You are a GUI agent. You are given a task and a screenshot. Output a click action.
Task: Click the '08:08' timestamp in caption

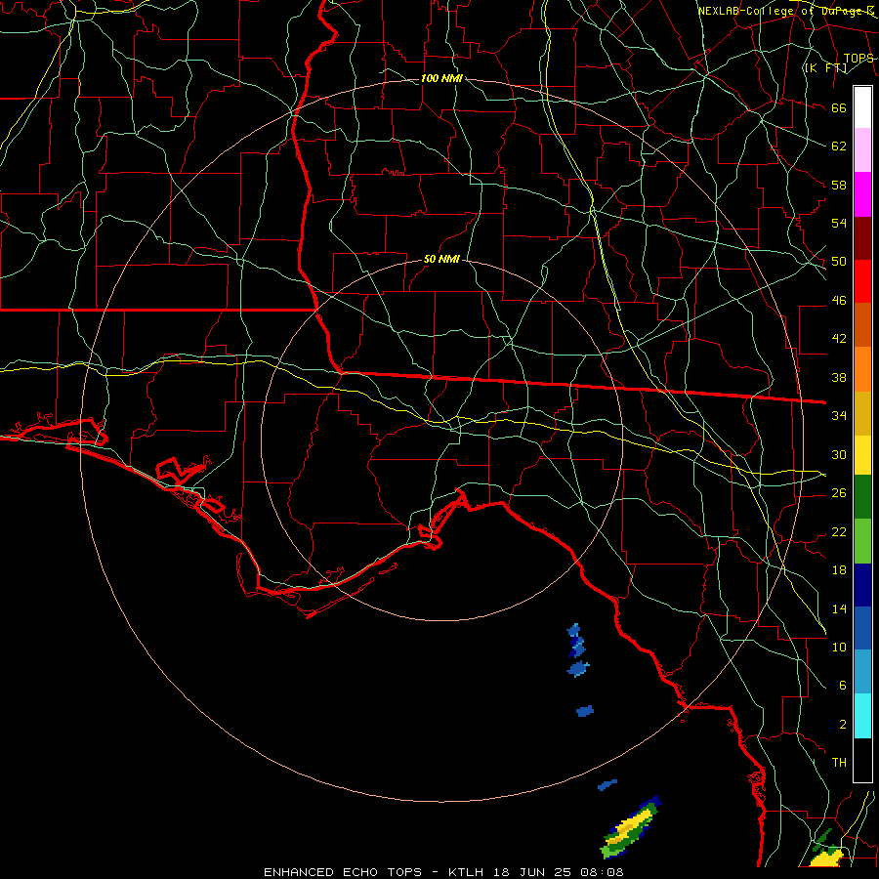click(x=604, y=872)
